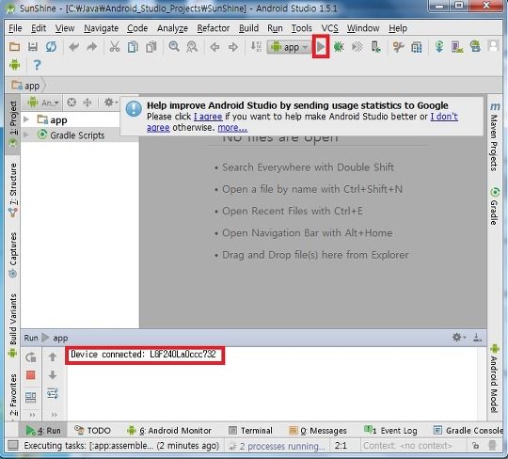Click the app breadcrumb in navigation bar
The height and width of the screenshot is (459, 508).
25,86
